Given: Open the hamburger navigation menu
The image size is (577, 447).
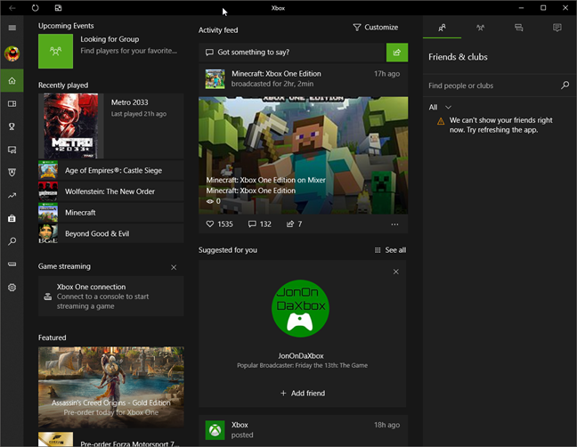Looking at the screenshot, I should coord(12,28).
